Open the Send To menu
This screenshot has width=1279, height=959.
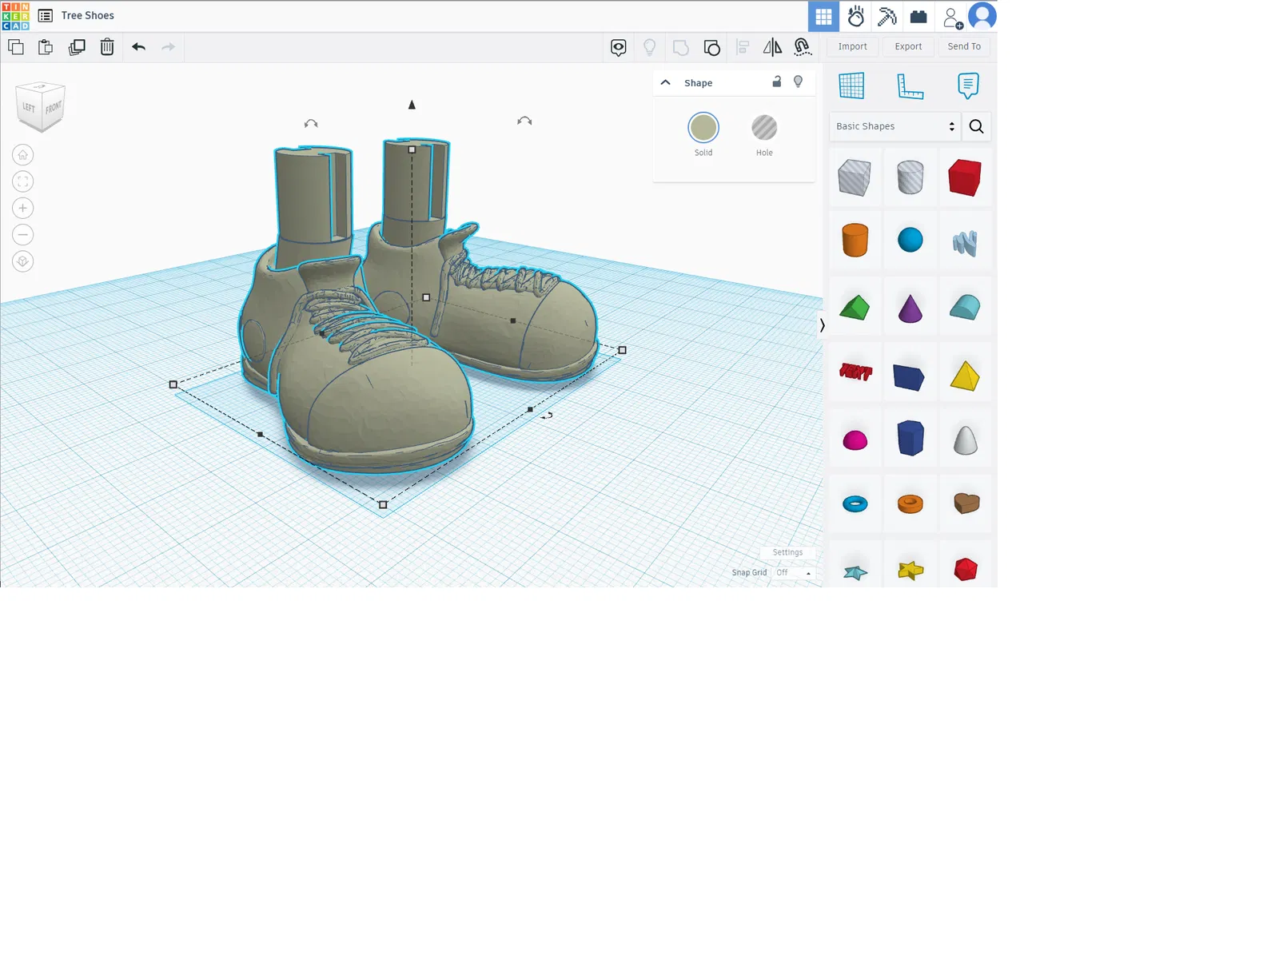(964, 46)
